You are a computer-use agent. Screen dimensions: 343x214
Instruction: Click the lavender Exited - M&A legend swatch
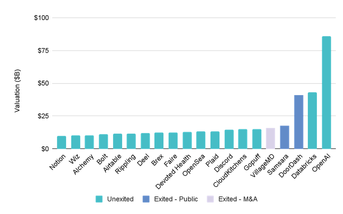pos(210,199)
